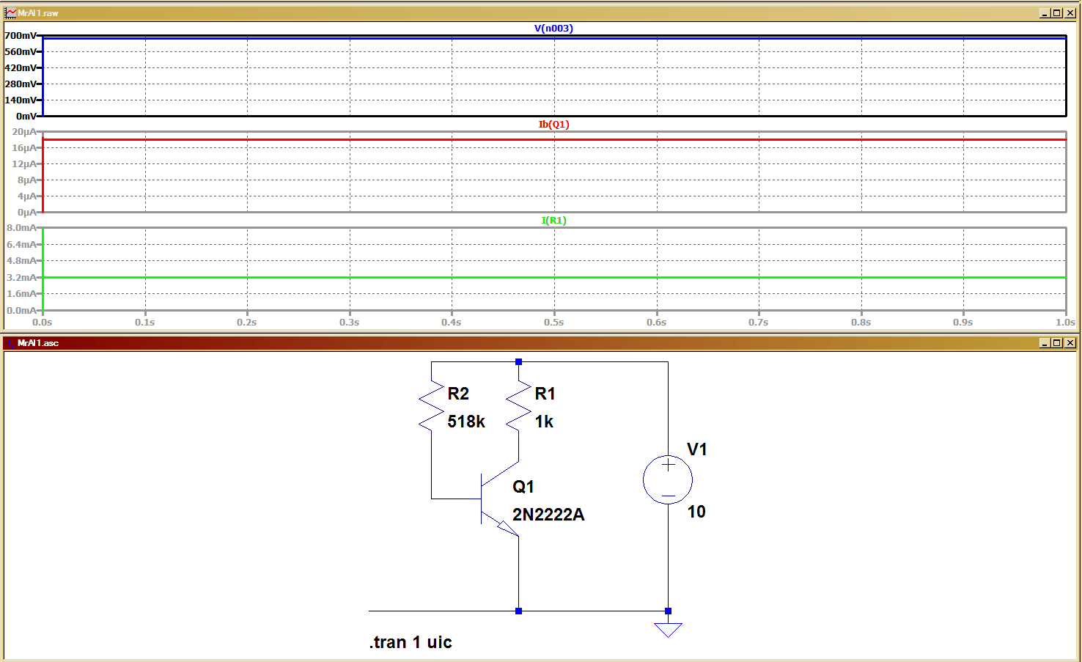Image resolution: width=1082 pixels, height=662 pixels.
Task: Click the MrAl1.raw waveform window icon
Action: 10,12
